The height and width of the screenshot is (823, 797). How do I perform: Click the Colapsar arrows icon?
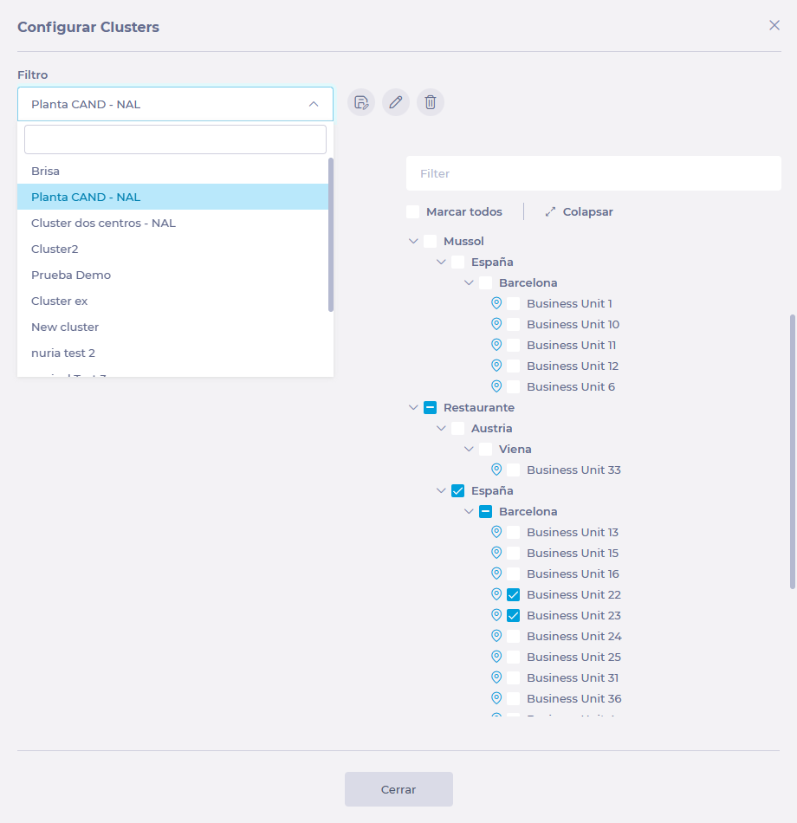pyautogui.click(x=550, y=212)
